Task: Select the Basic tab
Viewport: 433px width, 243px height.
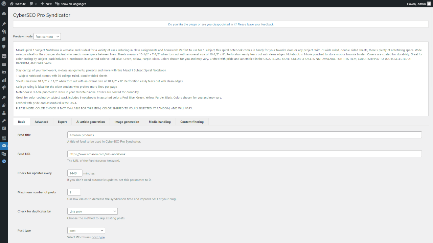Action: (21, 122)
